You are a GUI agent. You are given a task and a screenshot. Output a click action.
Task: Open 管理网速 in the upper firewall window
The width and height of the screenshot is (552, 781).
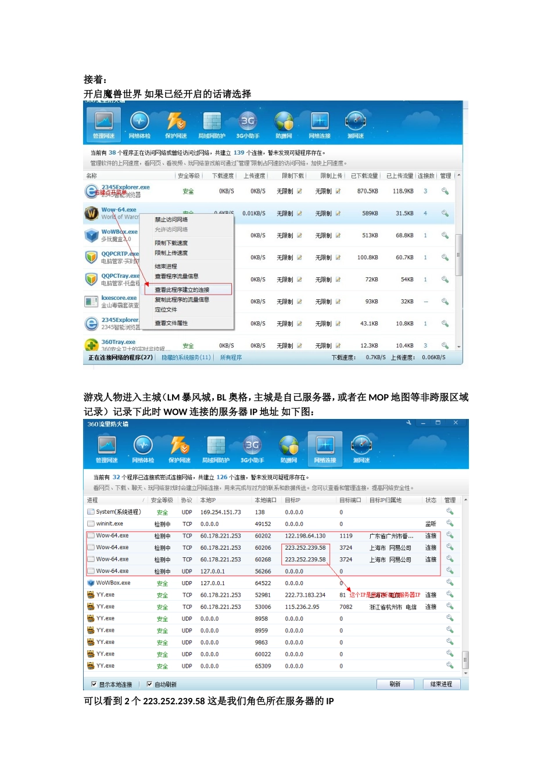(103, 125)
